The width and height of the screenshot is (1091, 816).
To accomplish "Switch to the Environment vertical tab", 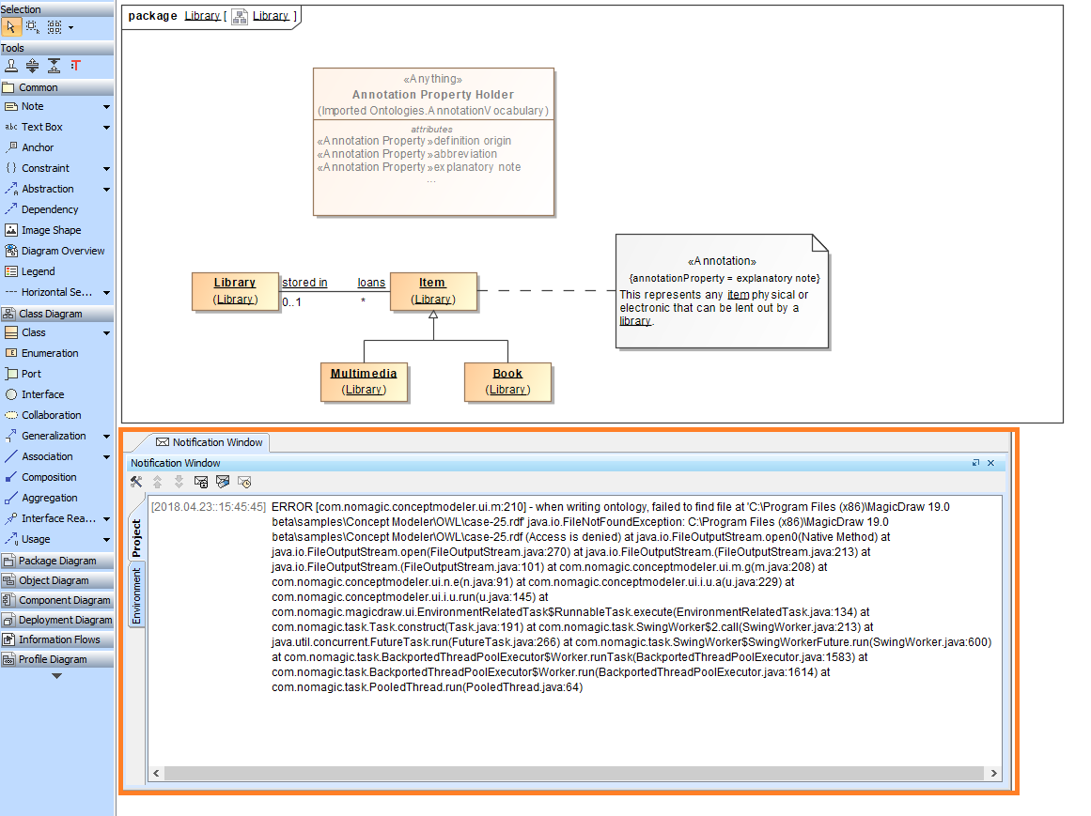I will pyautogui.click(x=135, y=594).
